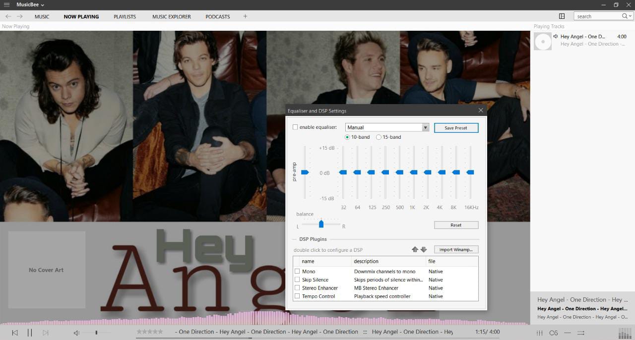Click the Last.fm scrobble icon
Image resolution: width=635 pixels, height=340 pixels.
click(554, 333)
